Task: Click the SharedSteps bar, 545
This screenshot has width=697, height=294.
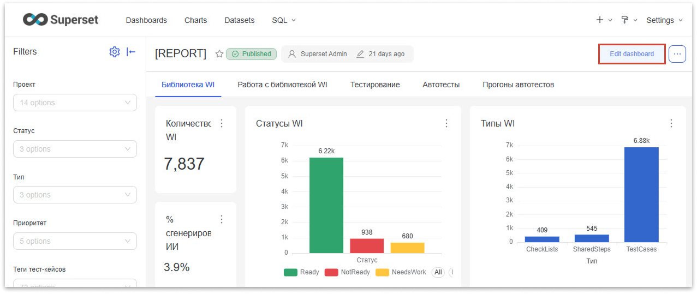Action: (592, 238)
